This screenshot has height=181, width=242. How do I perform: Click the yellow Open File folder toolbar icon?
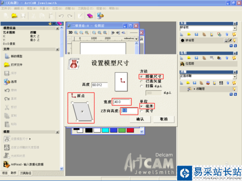coord(15,16)
